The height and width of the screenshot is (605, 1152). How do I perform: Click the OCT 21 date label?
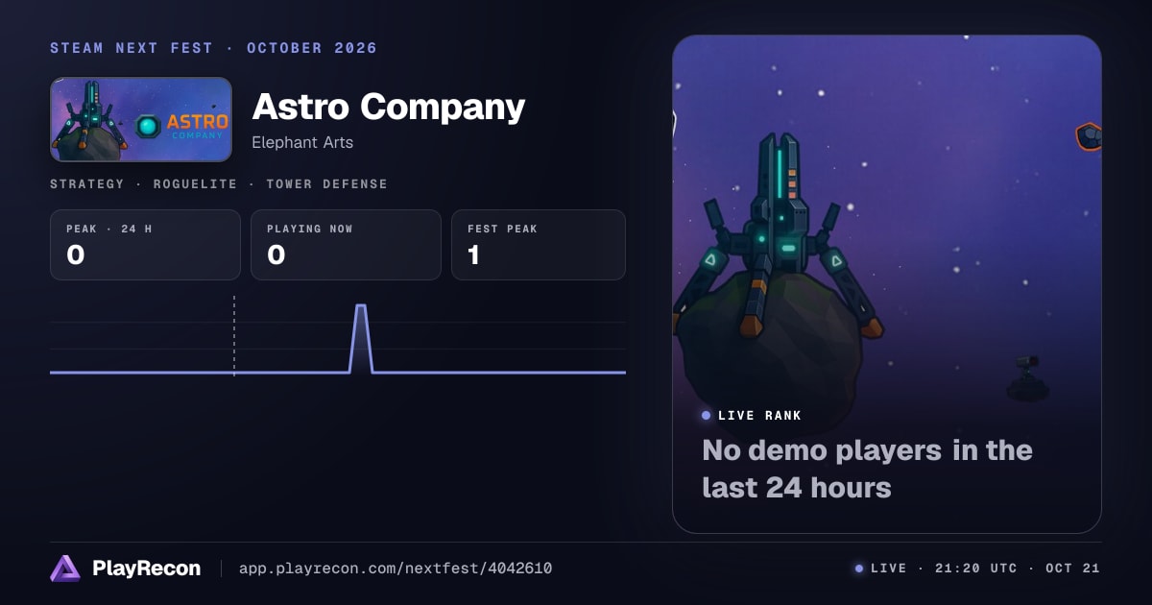(x=1072, y=569)
